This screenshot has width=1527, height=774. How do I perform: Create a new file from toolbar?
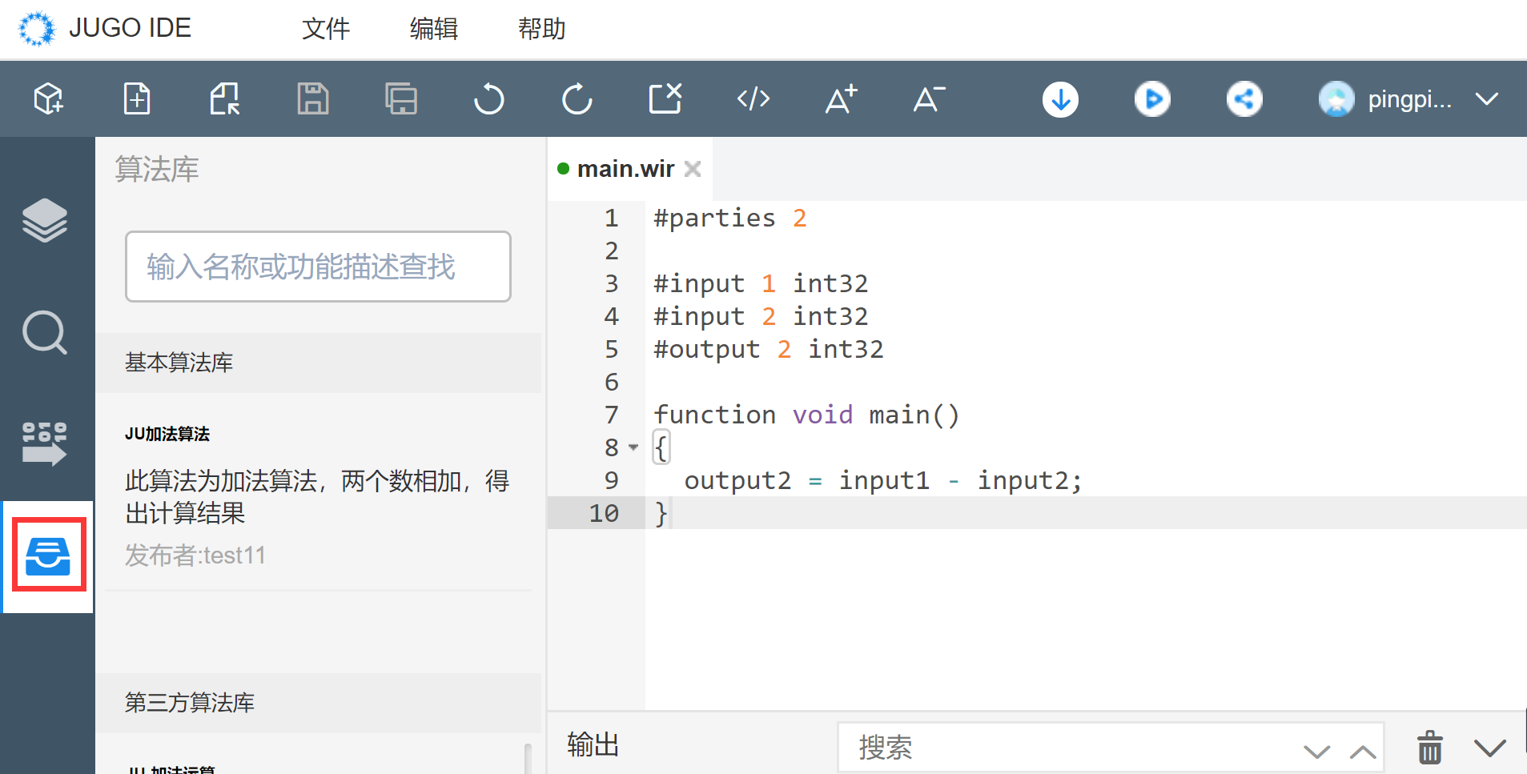point(137,99)
